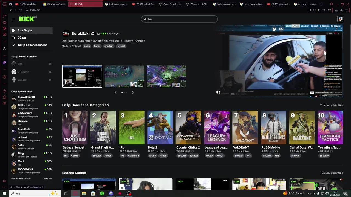
Task: Go back to previous page
Action: [11, 10]
